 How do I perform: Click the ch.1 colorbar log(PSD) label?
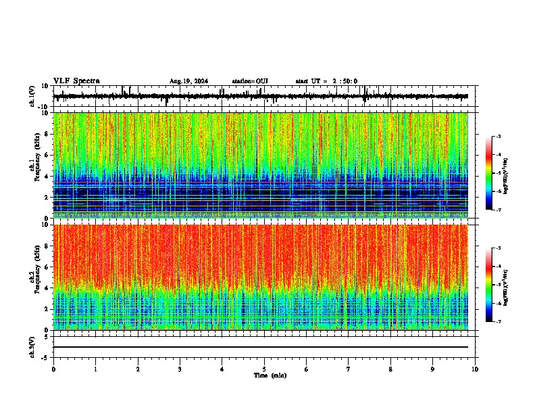[506, 176]
